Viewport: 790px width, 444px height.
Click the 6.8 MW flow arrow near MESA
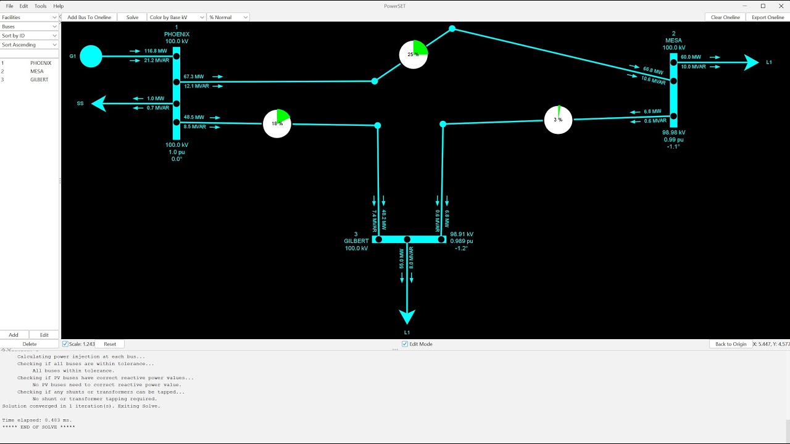point(634,112)
